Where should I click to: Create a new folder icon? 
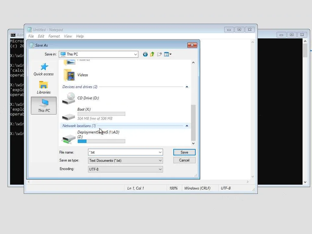pyautogui.click(x=159, y=54)
